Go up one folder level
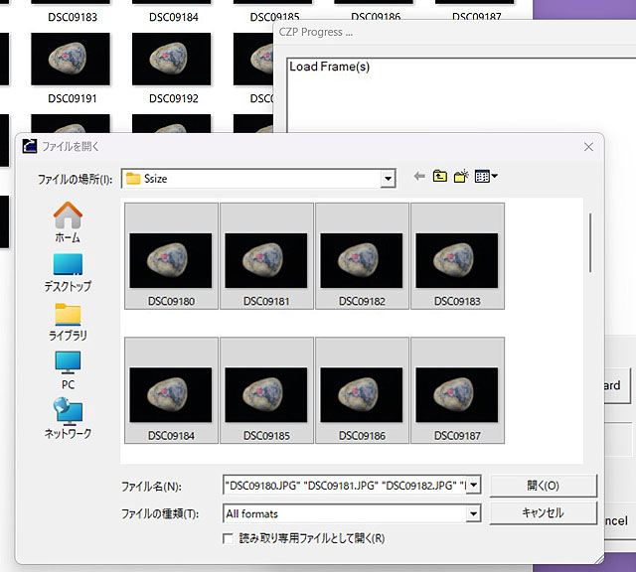Screen dimensions: 636x572 pos(440,177)
